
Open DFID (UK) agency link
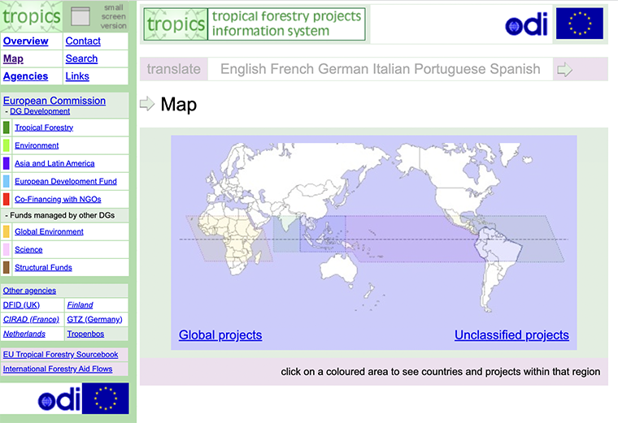21,305
